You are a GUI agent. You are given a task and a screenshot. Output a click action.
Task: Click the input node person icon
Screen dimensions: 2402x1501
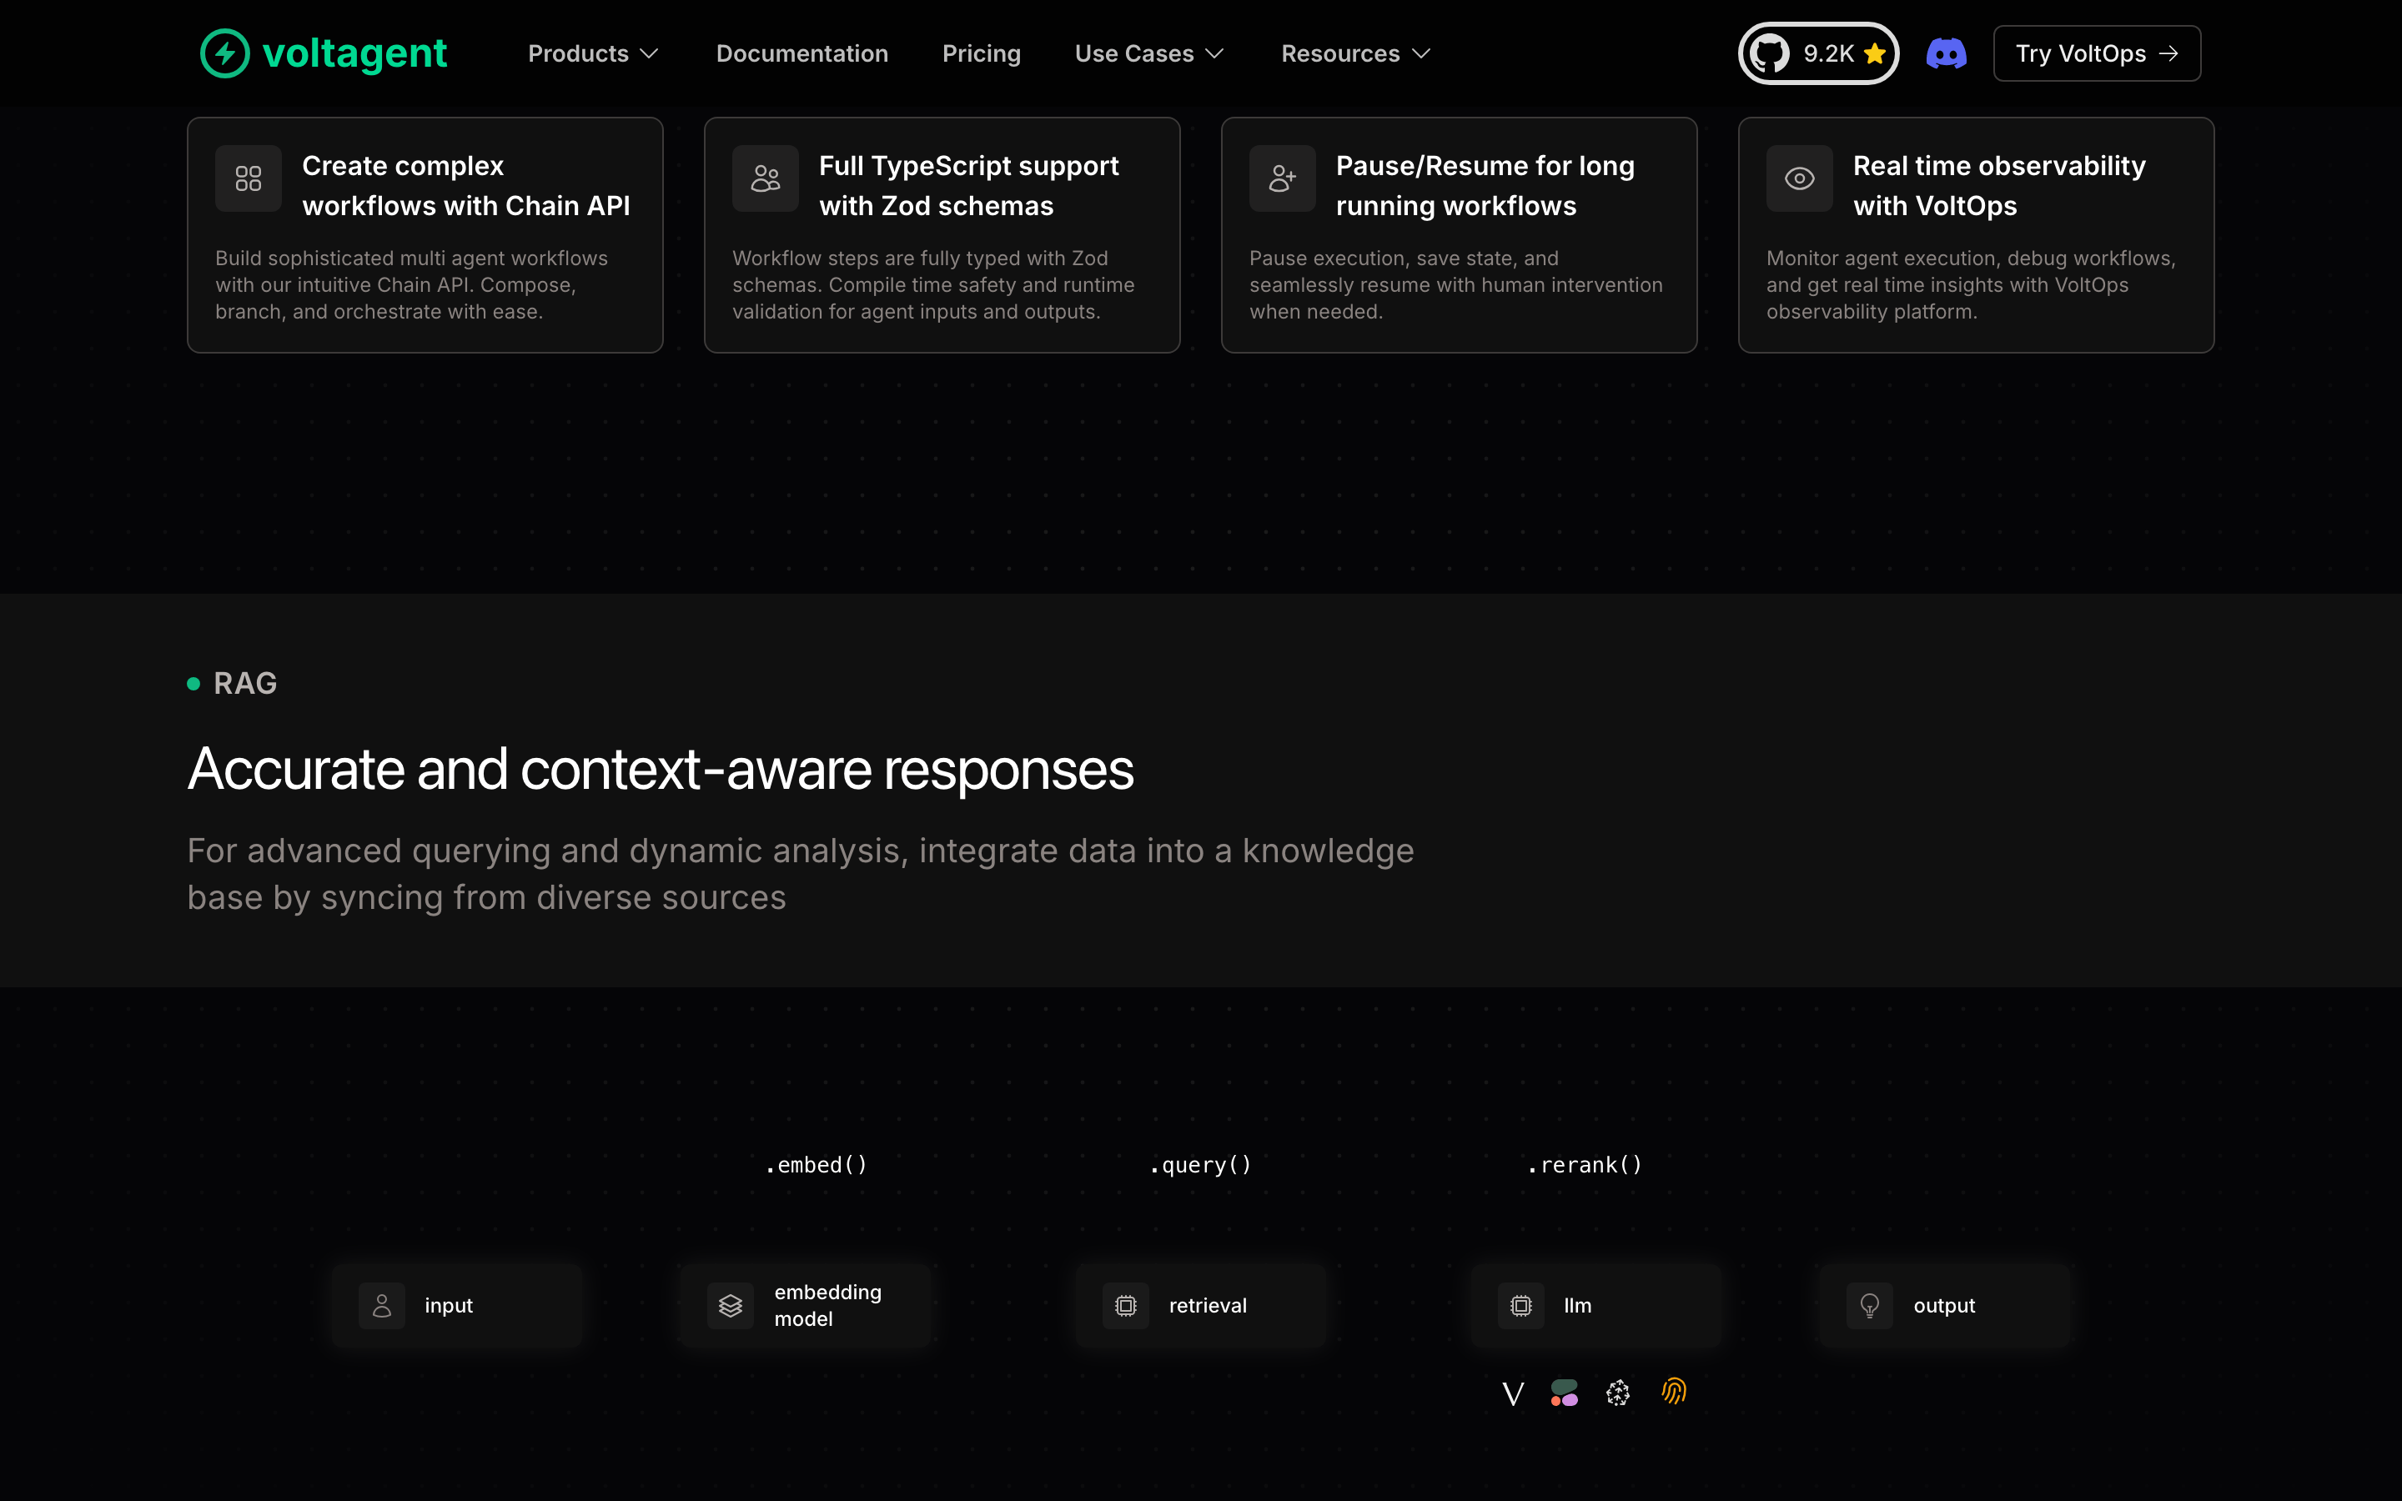(x=382, y=1305)
